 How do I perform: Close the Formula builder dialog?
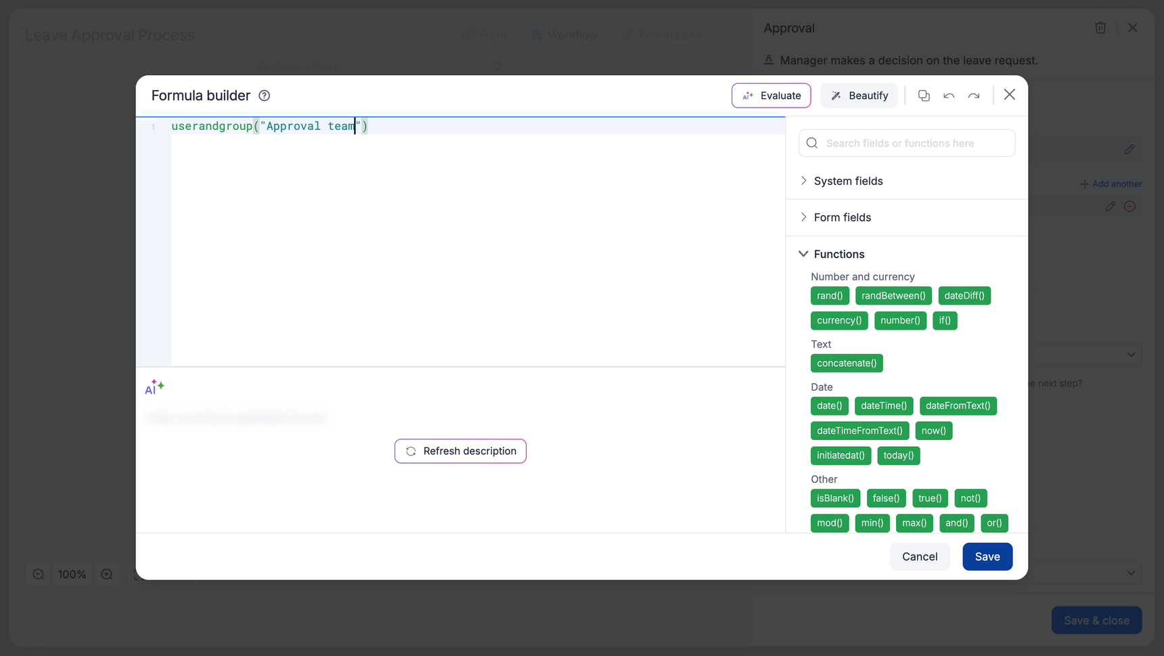[1010, 95]
